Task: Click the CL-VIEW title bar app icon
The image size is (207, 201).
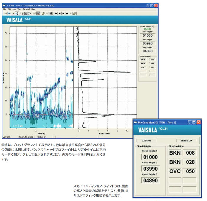Action: coord(4,5)
